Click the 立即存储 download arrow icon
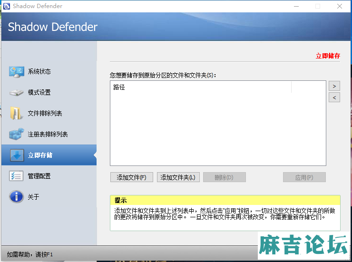The width and height of the screenshot is (352, 262). tap(17, 155)
